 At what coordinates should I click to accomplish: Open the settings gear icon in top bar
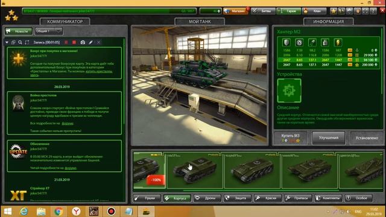tap(349, 11)
